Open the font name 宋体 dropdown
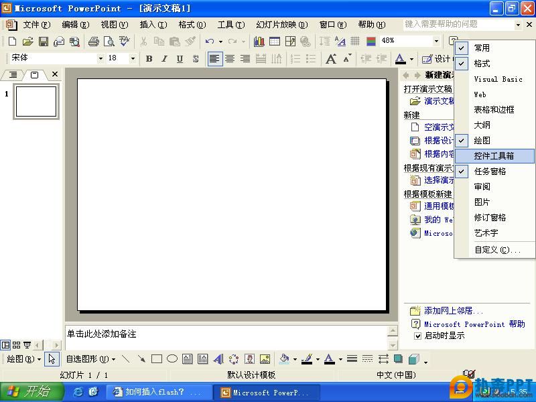Image resolution: width=536 pixels, height=402 pixels. (x=100, y=58)
